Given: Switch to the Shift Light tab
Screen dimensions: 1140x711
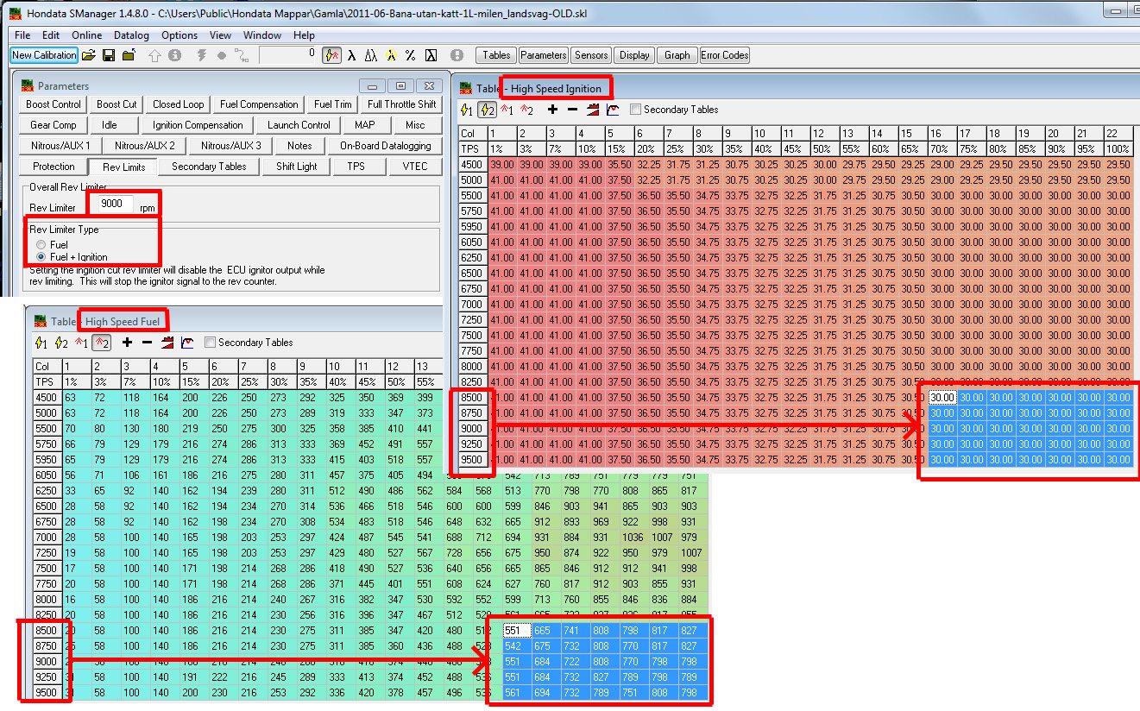Looking at the screenshot, I should point(296,167).
